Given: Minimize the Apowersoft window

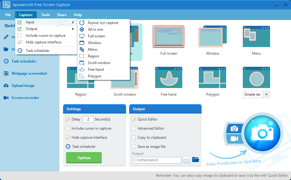Looking at the screenshot, I should click(x=277, y=5).
